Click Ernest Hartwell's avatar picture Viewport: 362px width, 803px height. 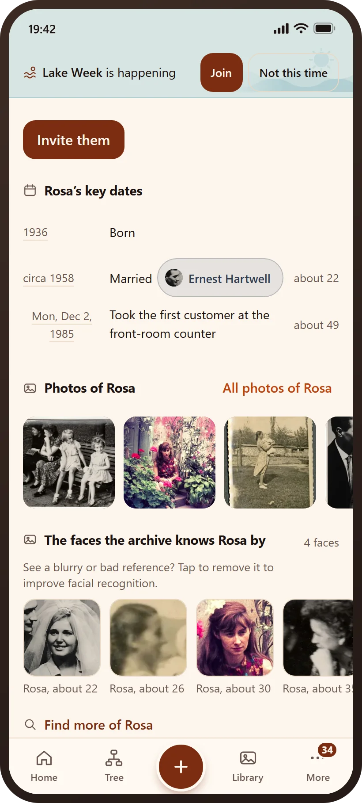(x=174, y=278)
